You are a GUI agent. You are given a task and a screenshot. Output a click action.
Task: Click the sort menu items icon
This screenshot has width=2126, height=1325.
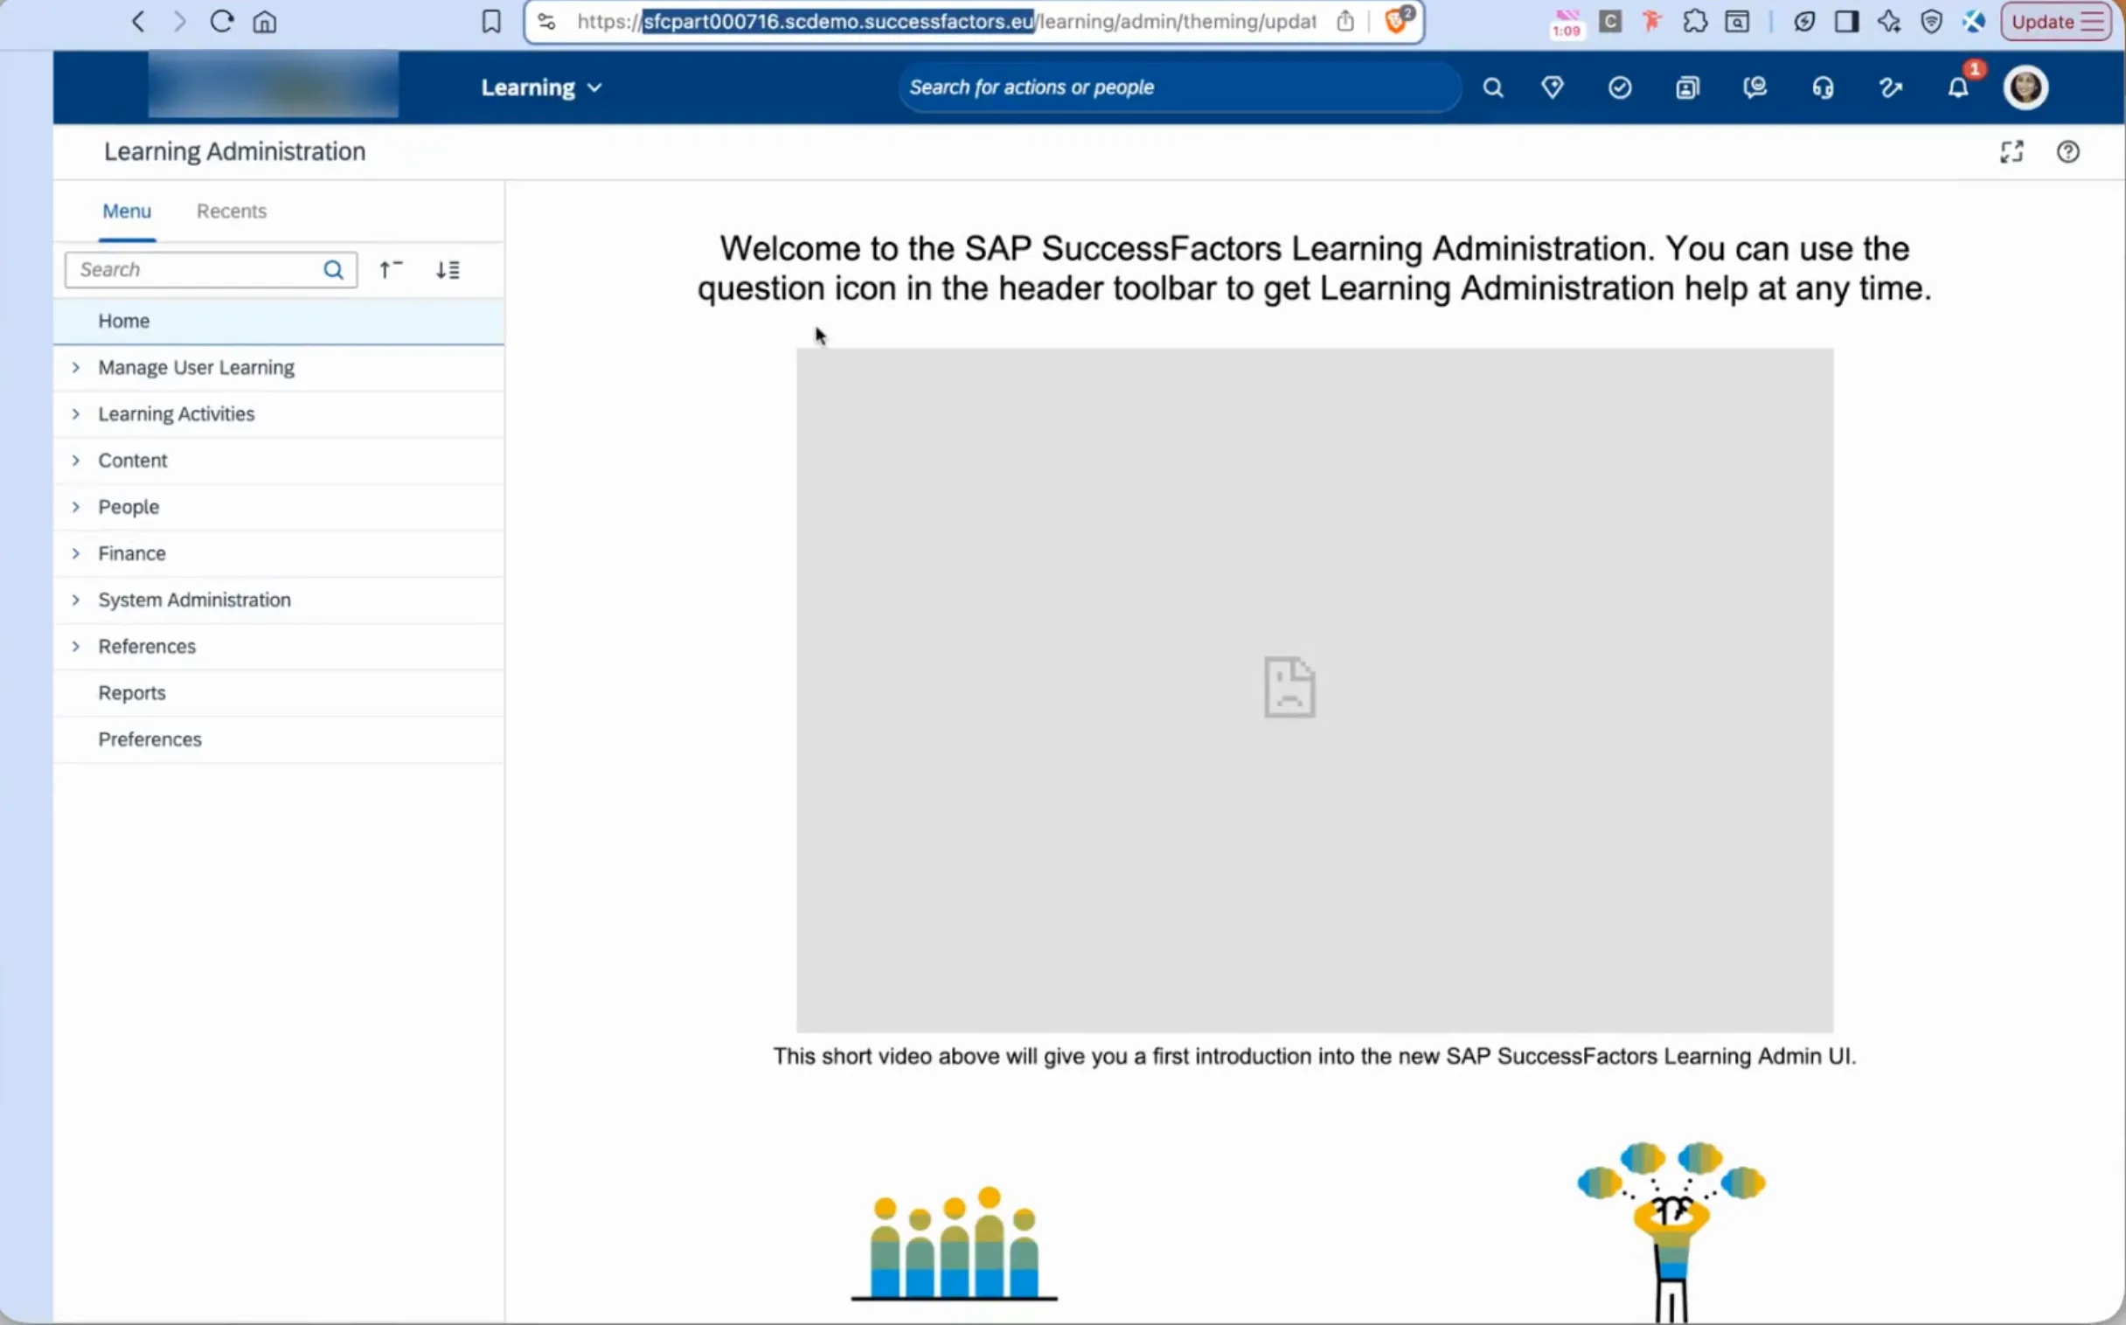(448, 269)
